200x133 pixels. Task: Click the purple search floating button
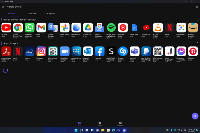click(195, 116)
